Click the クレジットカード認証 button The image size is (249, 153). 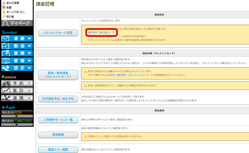point(58,33)
